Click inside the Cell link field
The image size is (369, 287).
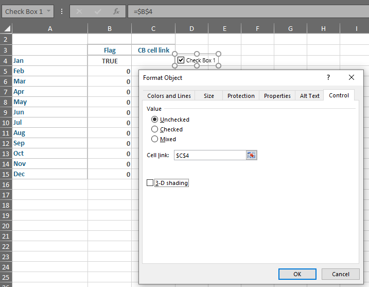click(209, 155)
